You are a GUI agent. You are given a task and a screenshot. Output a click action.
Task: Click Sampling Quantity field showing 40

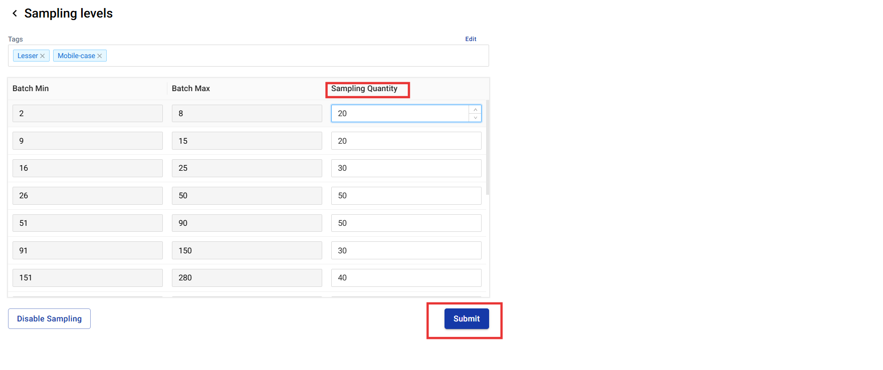tap(406, 278)
